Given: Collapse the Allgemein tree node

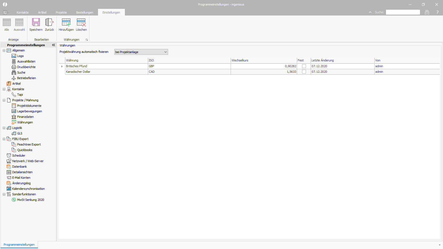Looking at the screenshot, I should [4, 50].
